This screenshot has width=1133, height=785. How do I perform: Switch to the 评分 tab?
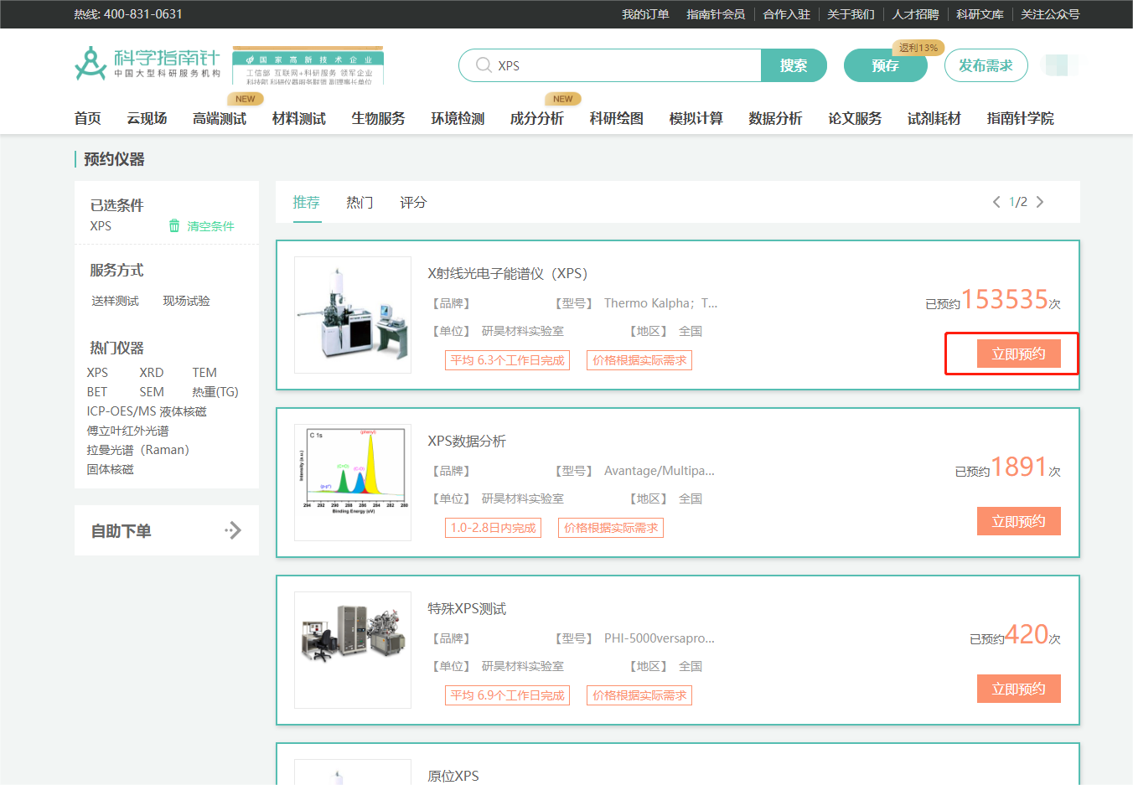pos(412,202)
